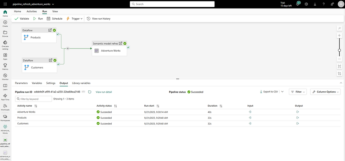Click the success checkbox on the Customers node
This screenshot has width=345, height=161.
point(58,64)
